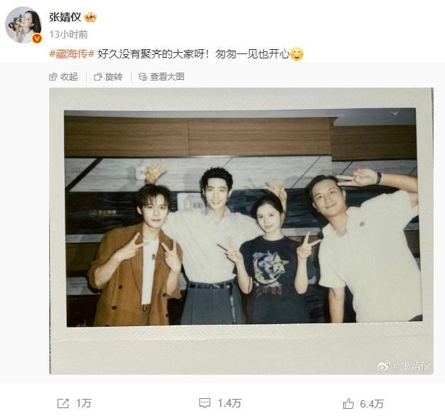Open the username 张婧仪 link
The height and width of the screenshot is (416, 445).
point(65,17)
